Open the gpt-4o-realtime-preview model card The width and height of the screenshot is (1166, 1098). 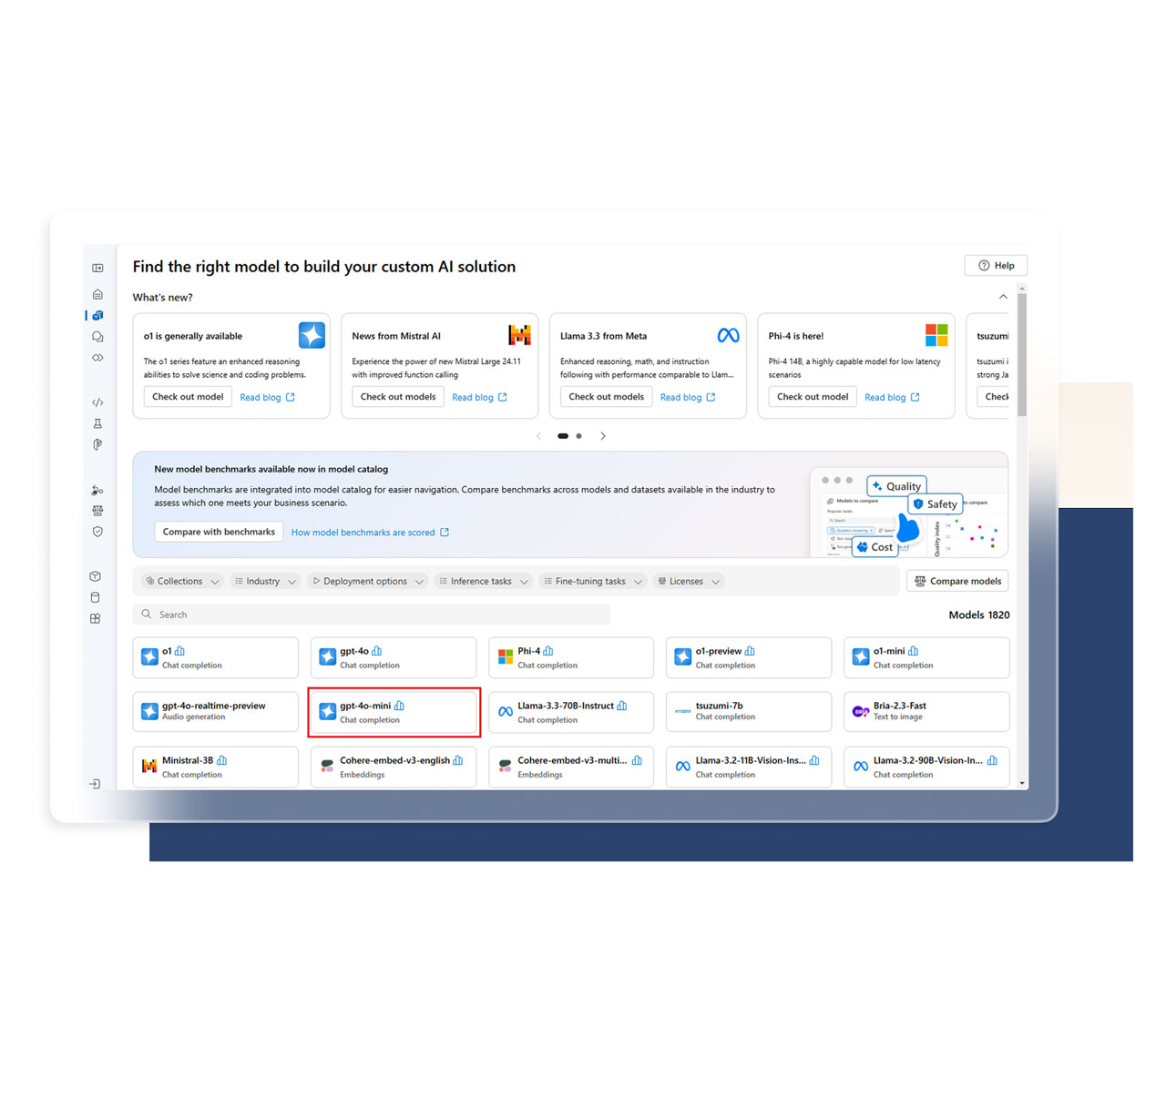click(x=216, y=712)
